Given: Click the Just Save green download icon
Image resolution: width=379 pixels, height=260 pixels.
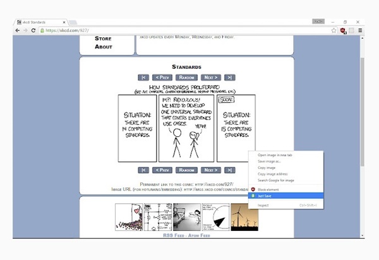Looking at the screenshot, I should [253, 196].
